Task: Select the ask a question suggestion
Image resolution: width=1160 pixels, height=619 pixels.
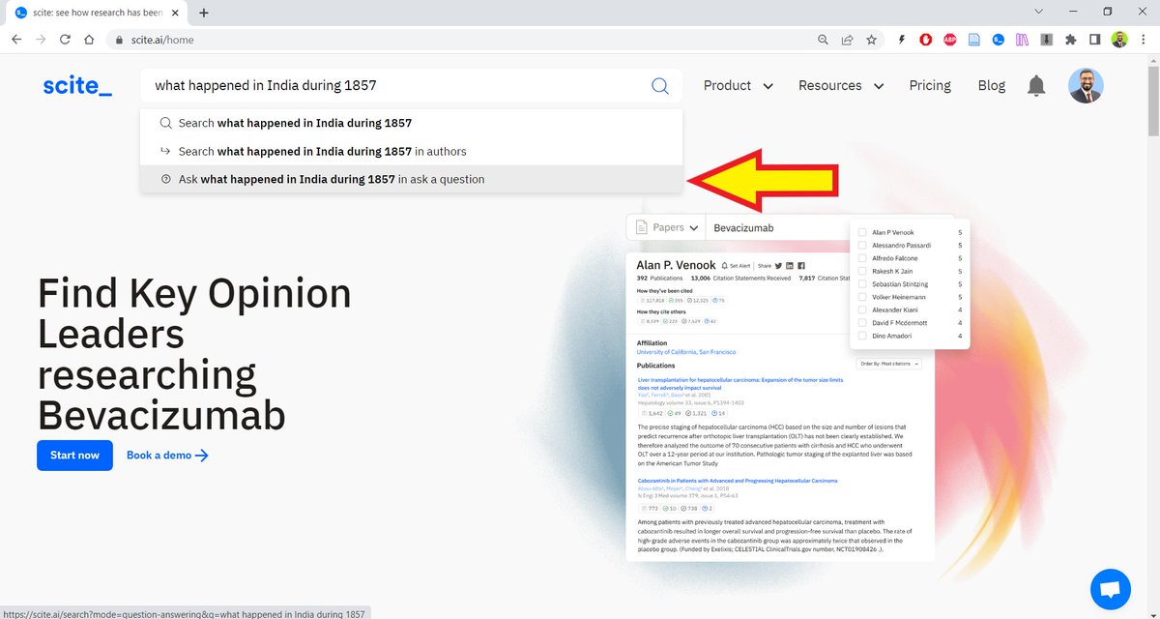Action: (x=412, y=179)
